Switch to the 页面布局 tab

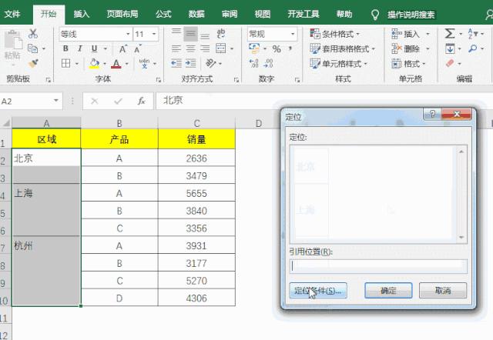[x=122, y=14]
